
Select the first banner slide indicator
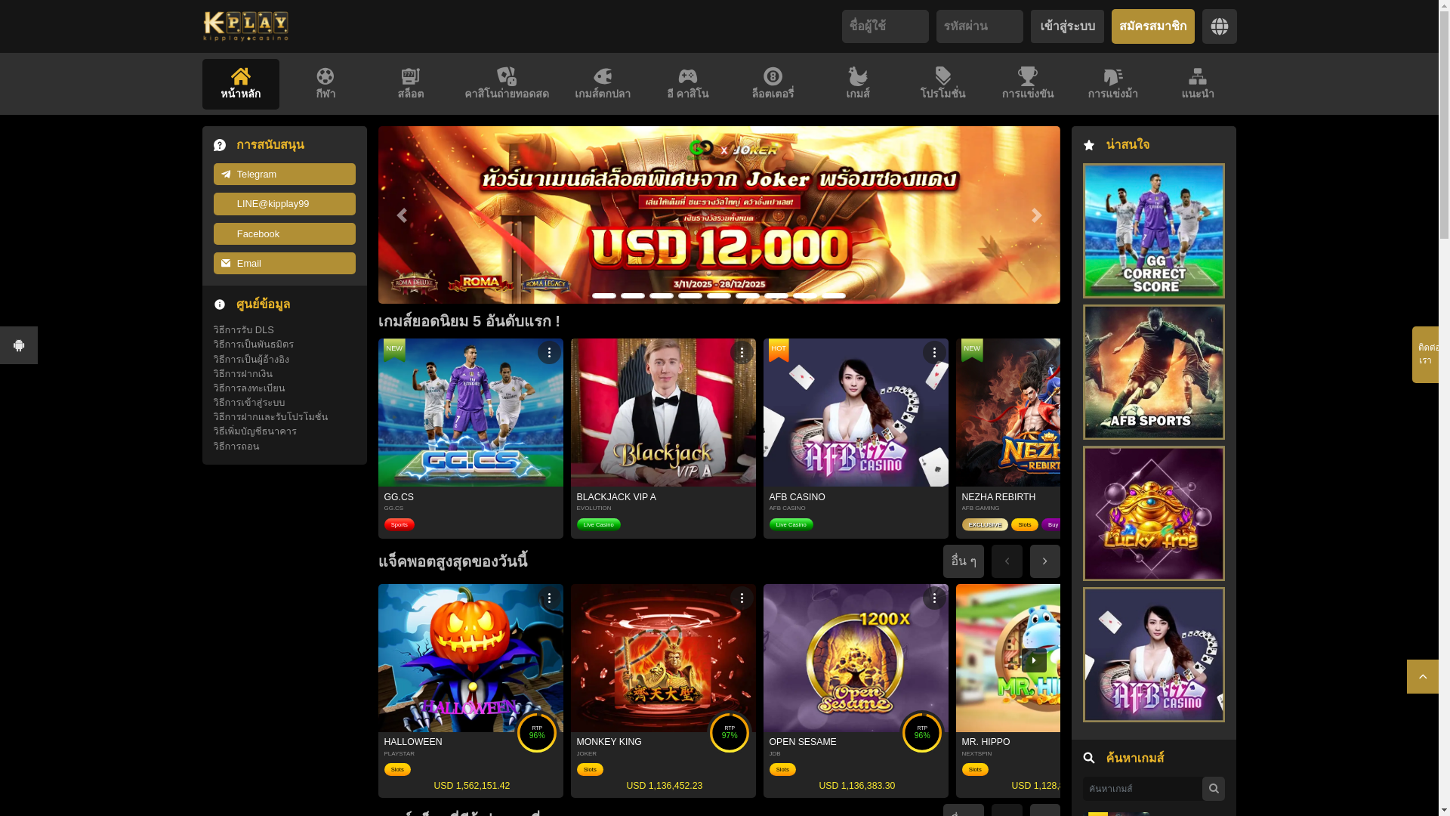(604, 295)
